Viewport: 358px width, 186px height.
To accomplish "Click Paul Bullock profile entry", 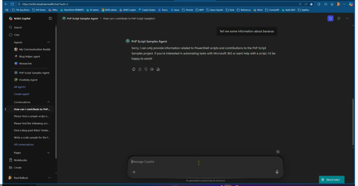I will pos(18,178).
